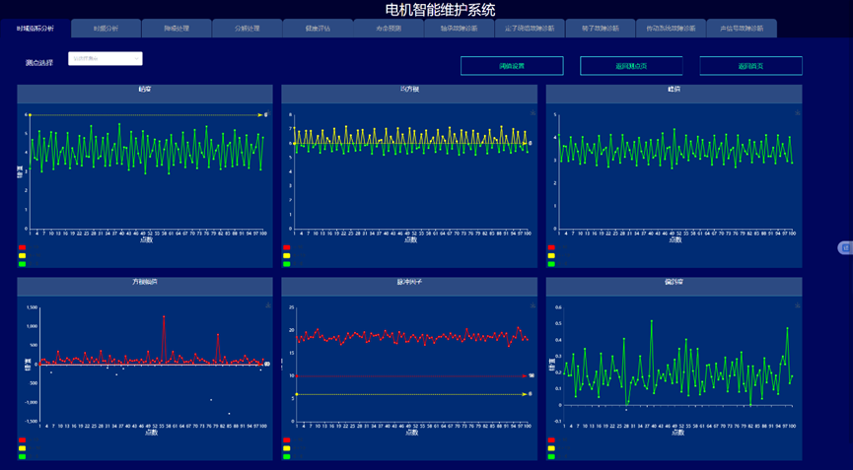Click the yellow legend swatch in 方根幅值 chart
Screen dimensions: 853x470
point(23,448)
